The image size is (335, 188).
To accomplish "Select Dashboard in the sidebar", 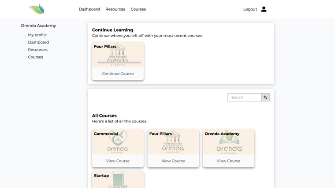I will click(x=38, y=42).
